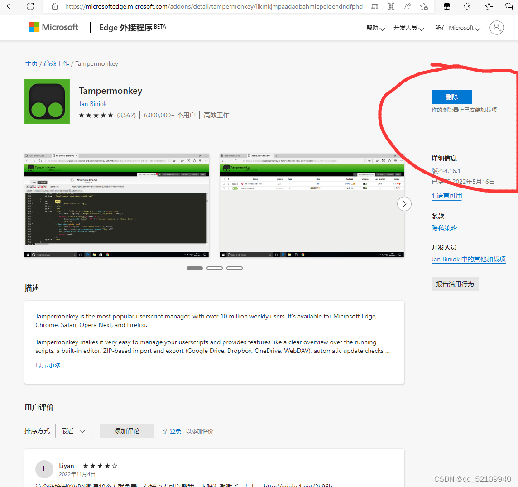The height and width of the screenshot is (487, 518).
Task: Open the Extensions puzzle-piece icon
Action: pyautogui.click(x=467, y=6)
